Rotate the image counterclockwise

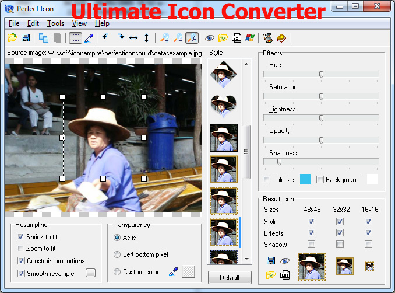[x=105, y=37]
